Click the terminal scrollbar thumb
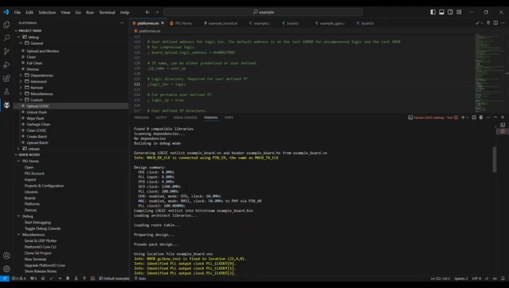Viewport: 509px width, 288px height. click(x=494, y=159)
